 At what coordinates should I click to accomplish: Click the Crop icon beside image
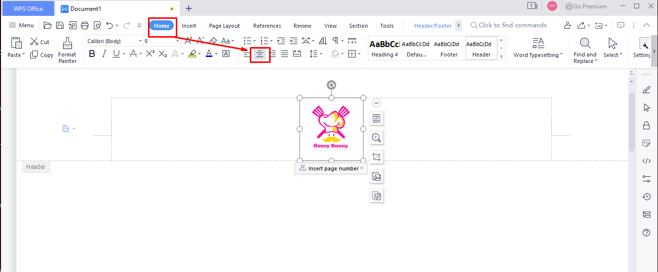376,157
